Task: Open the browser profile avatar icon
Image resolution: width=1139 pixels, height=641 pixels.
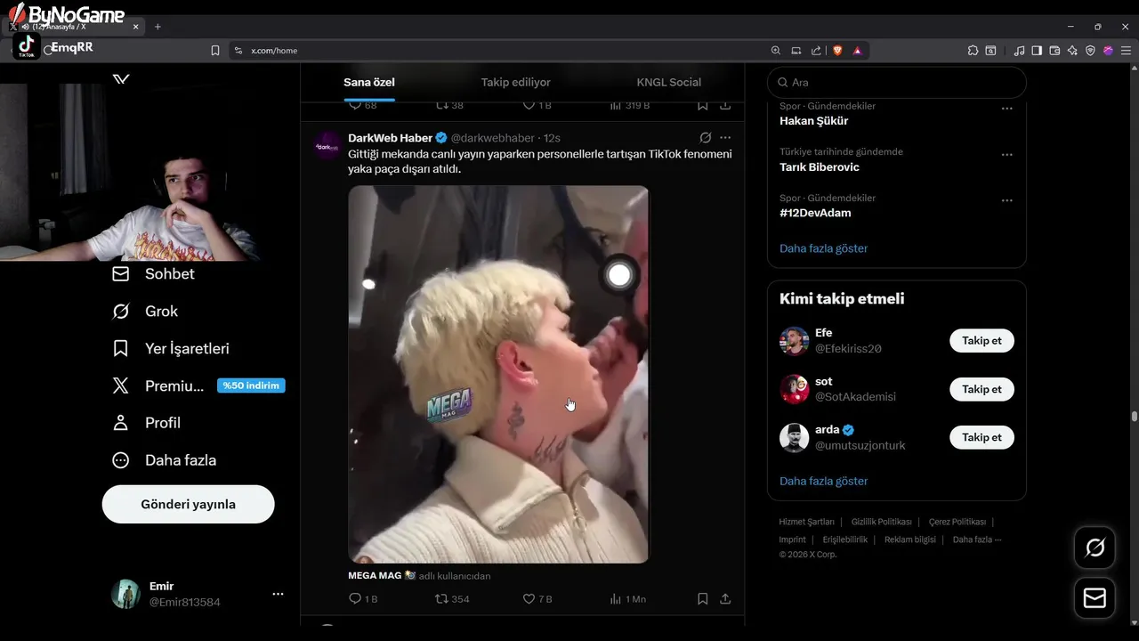Action: (1108, 51)
